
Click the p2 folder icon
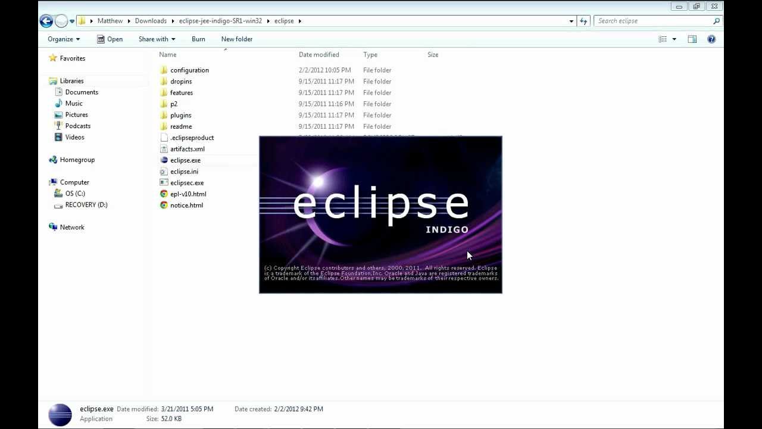tap(164, 104)
